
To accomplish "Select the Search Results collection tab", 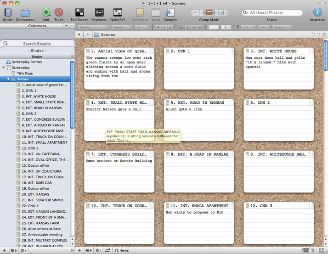I will [37, 44].
